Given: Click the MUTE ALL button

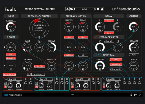Looking at the screenshot, I should 38,74.
